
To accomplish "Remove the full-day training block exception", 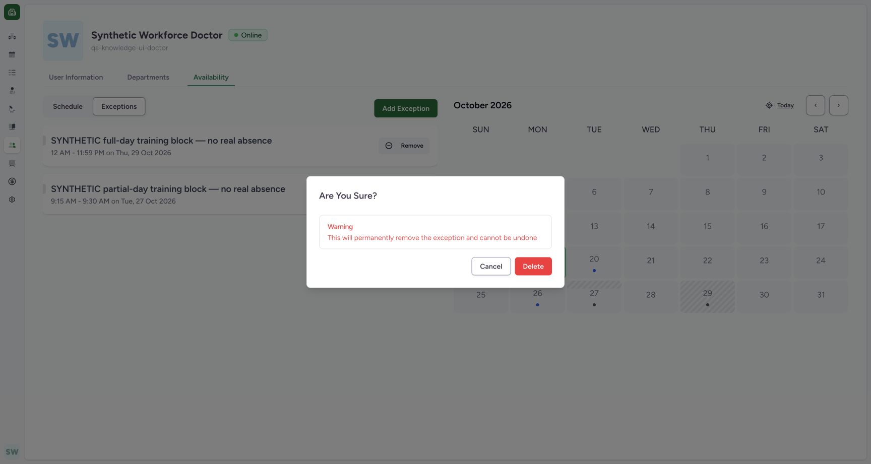I will [x=404, y=146].
